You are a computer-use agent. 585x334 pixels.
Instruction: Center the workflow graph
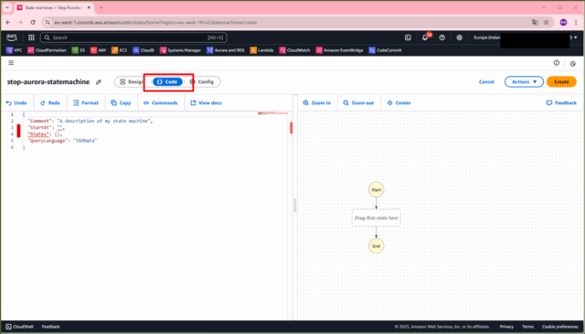[399, 102]
